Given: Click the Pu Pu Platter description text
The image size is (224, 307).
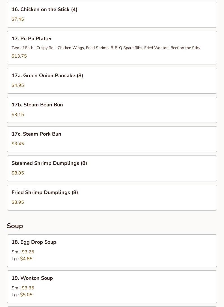Looking at the screenshot, I should (107, 48).
